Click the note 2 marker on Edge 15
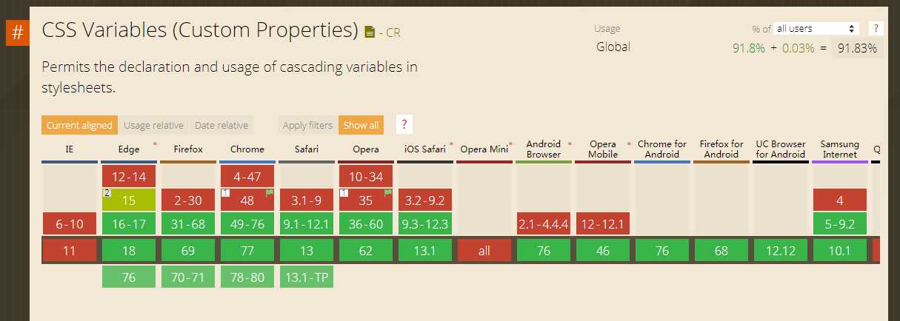 (x=107, y=192)
